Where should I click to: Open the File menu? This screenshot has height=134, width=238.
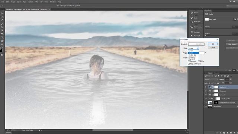pyautogui.click(x=3, y=2)
